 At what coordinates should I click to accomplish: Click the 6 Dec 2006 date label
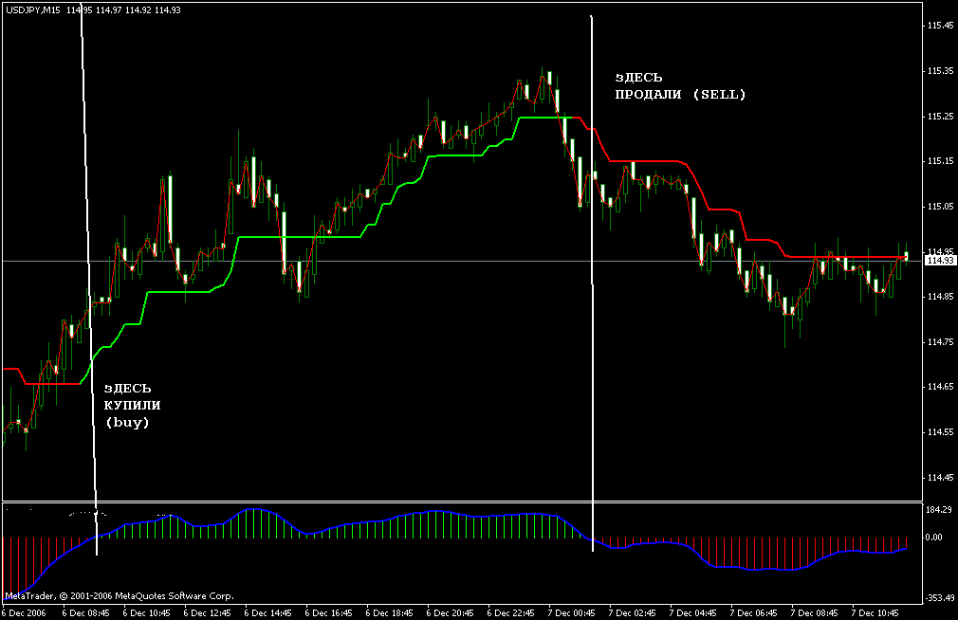pyautogui.click(x=24, y=612)
